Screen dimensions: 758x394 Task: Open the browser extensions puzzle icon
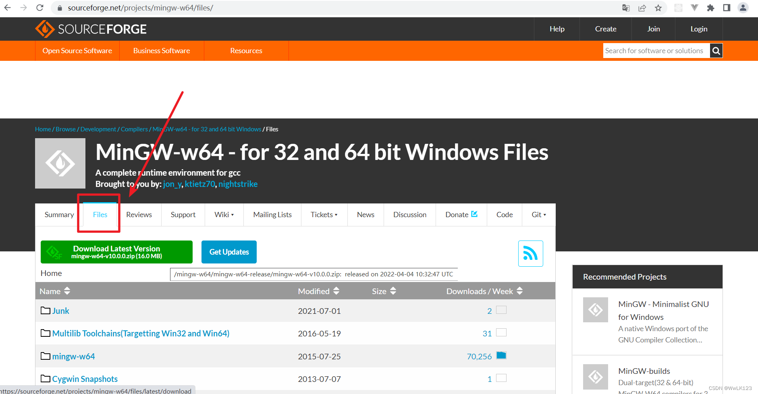coord(710,8)
